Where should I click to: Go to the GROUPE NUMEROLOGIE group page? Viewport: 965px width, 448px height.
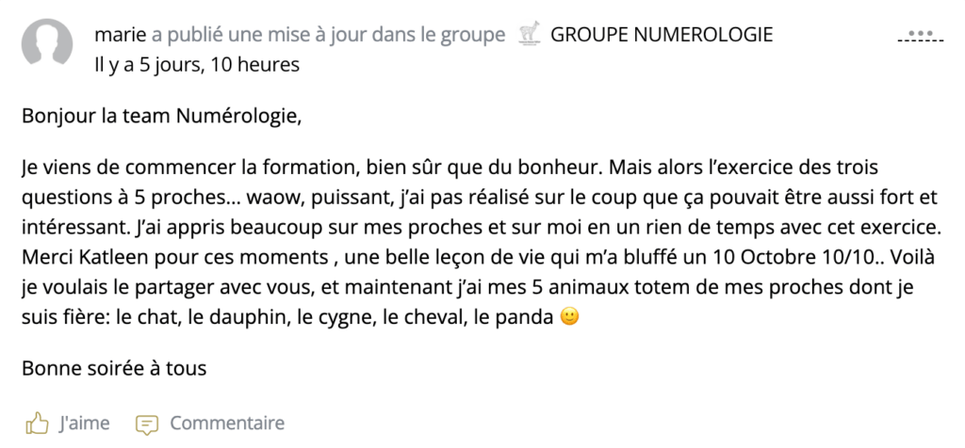point(662,36)
